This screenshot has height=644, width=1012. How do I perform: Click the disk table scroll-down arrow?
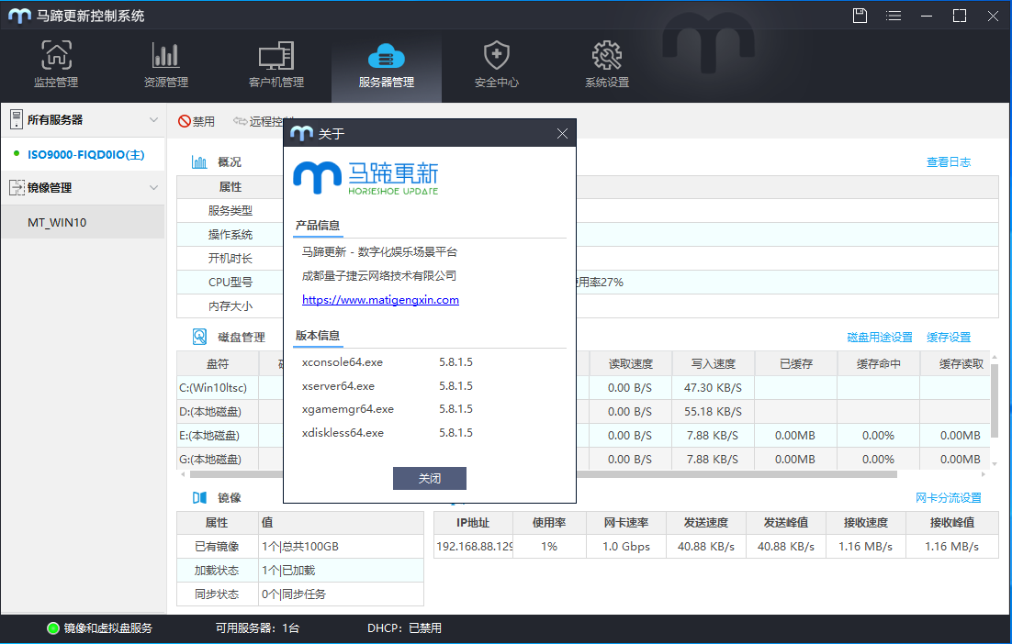pos(994,464)
